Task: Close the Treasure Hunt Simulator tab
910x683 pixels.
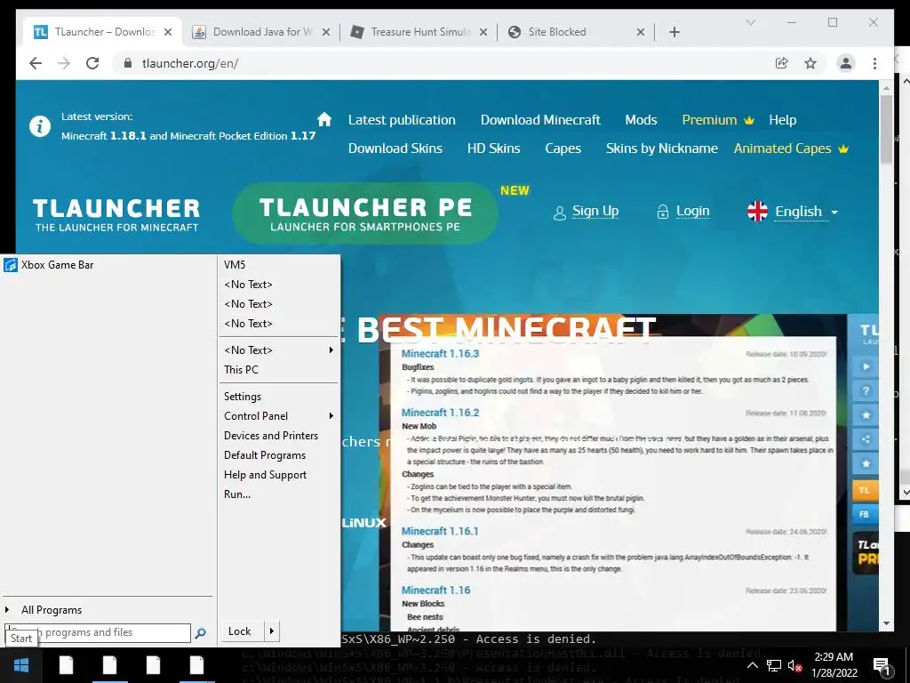Action: coord(483,32)
